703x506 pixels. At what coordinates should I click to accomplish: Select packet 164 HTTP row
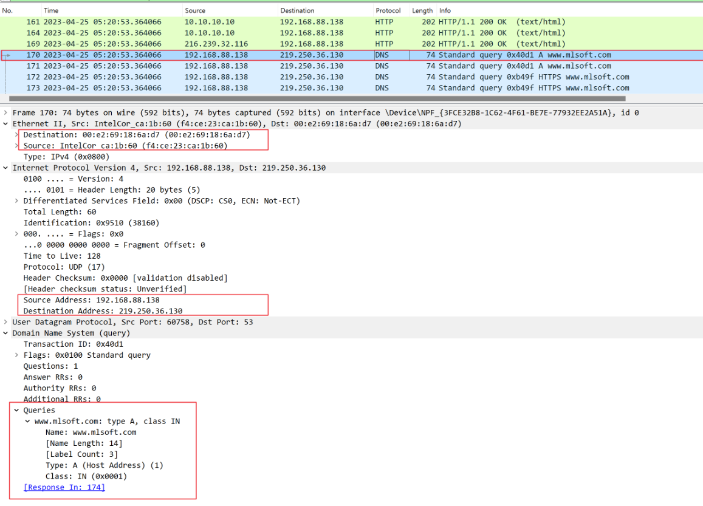pyautogui.click(x=351, y=33)
